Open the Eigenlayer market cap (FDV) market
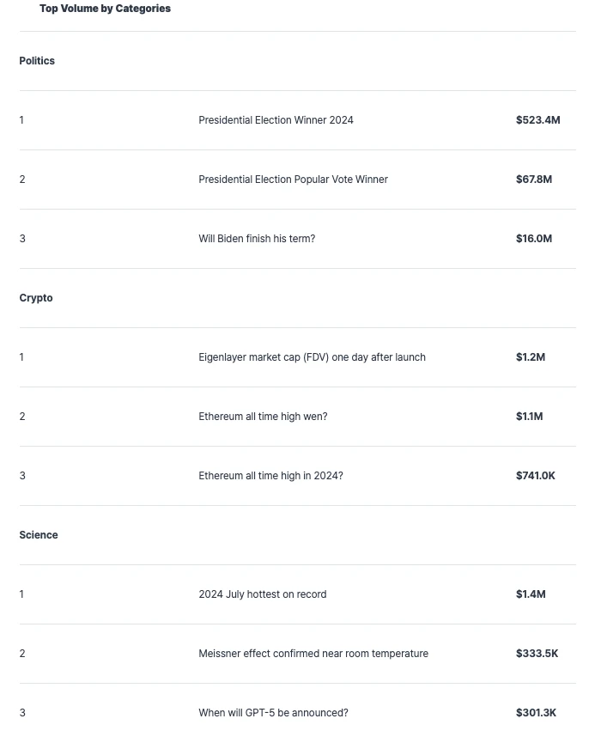This screenshot has height=743, width=595. pos(312,357)
